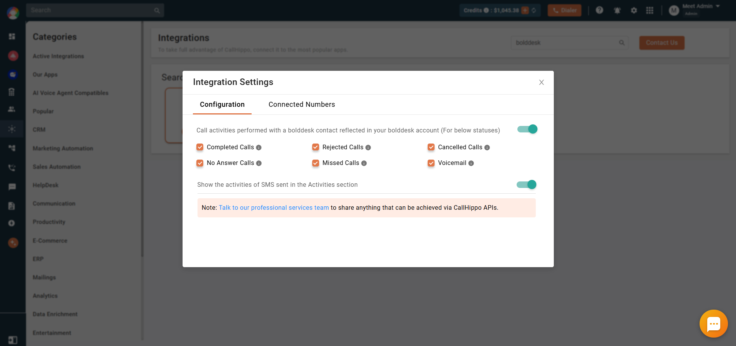Select the Popular category
This screenshot has height=346, width=736.
pos(43,111)
